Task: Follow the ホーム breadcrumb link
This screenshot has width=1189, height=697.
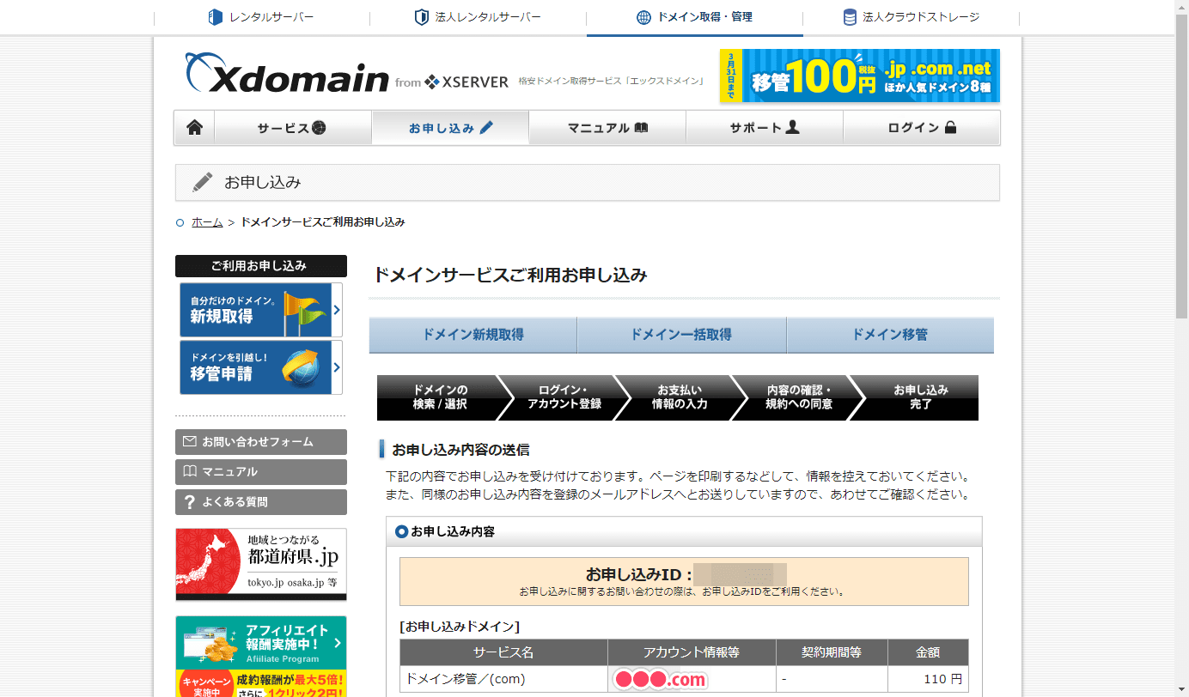Action: (x=207, y=221)
